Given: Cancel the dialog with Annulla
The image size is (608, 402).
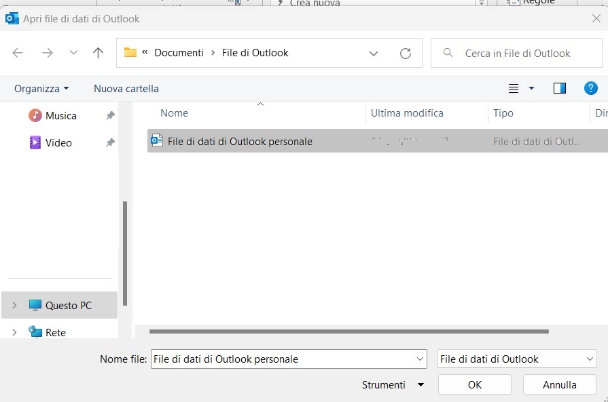Looking at the screenshot, I should pyautogui.click(x=560, y=384).
